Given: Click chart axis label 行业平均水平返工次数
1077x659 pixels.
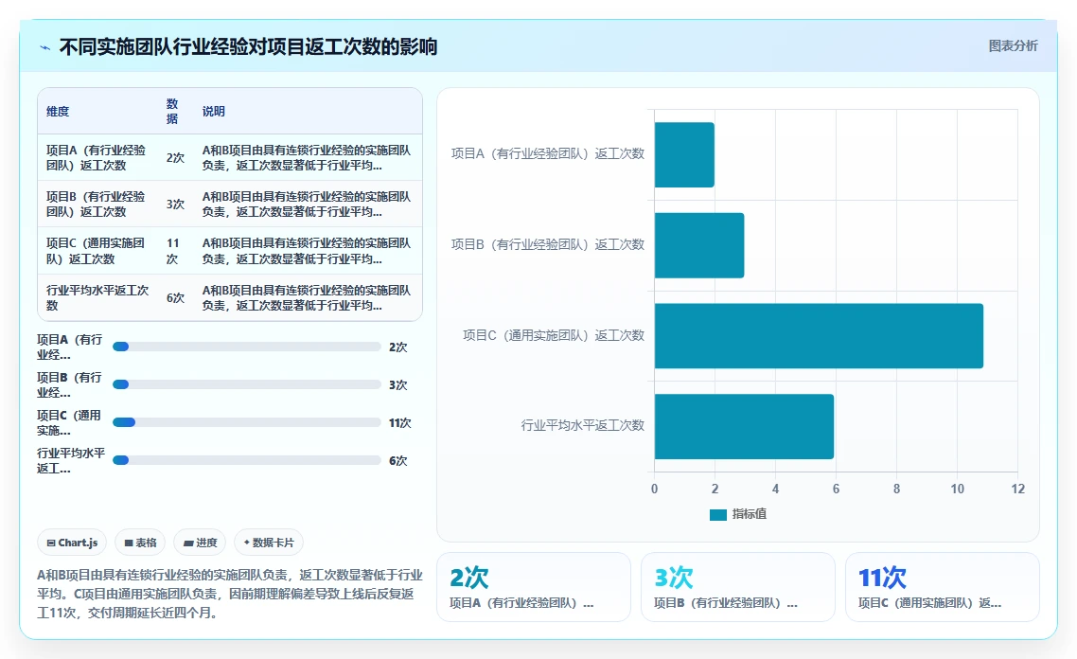Looking at the screenshot, I should [x=582, y=425].
